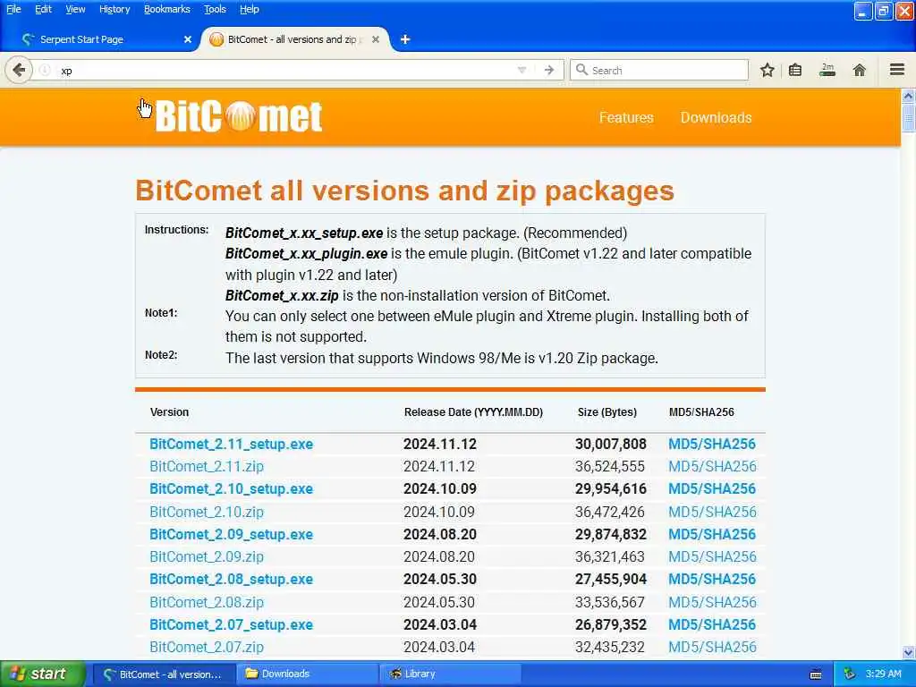Open the Bookmarks menu
The height and width of the screenshot is (687, 916).
click(167, 9)
